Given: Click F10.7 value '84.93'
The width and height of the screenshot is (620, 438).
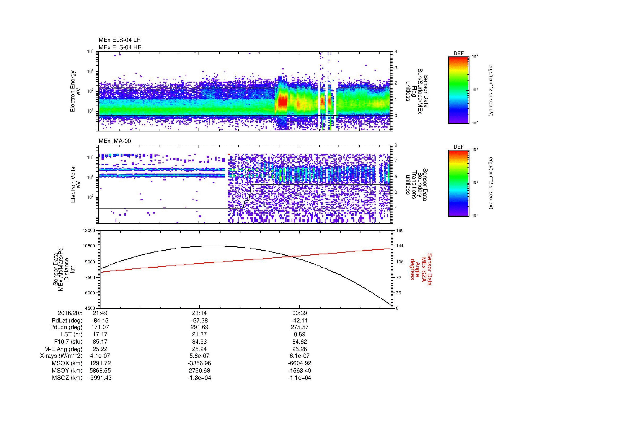Looking at the screenshot, I should pos(200,342).
